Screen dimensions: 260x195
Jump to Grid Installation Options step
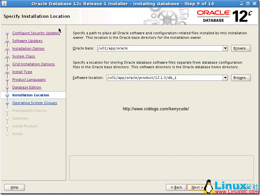(33, 64)
